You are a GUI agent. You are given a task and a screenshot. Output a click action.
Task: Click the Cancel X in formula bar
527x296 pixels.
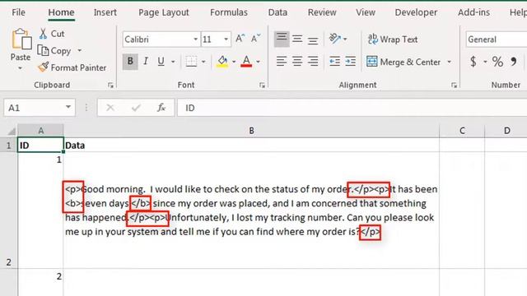[x=110, y=108]
